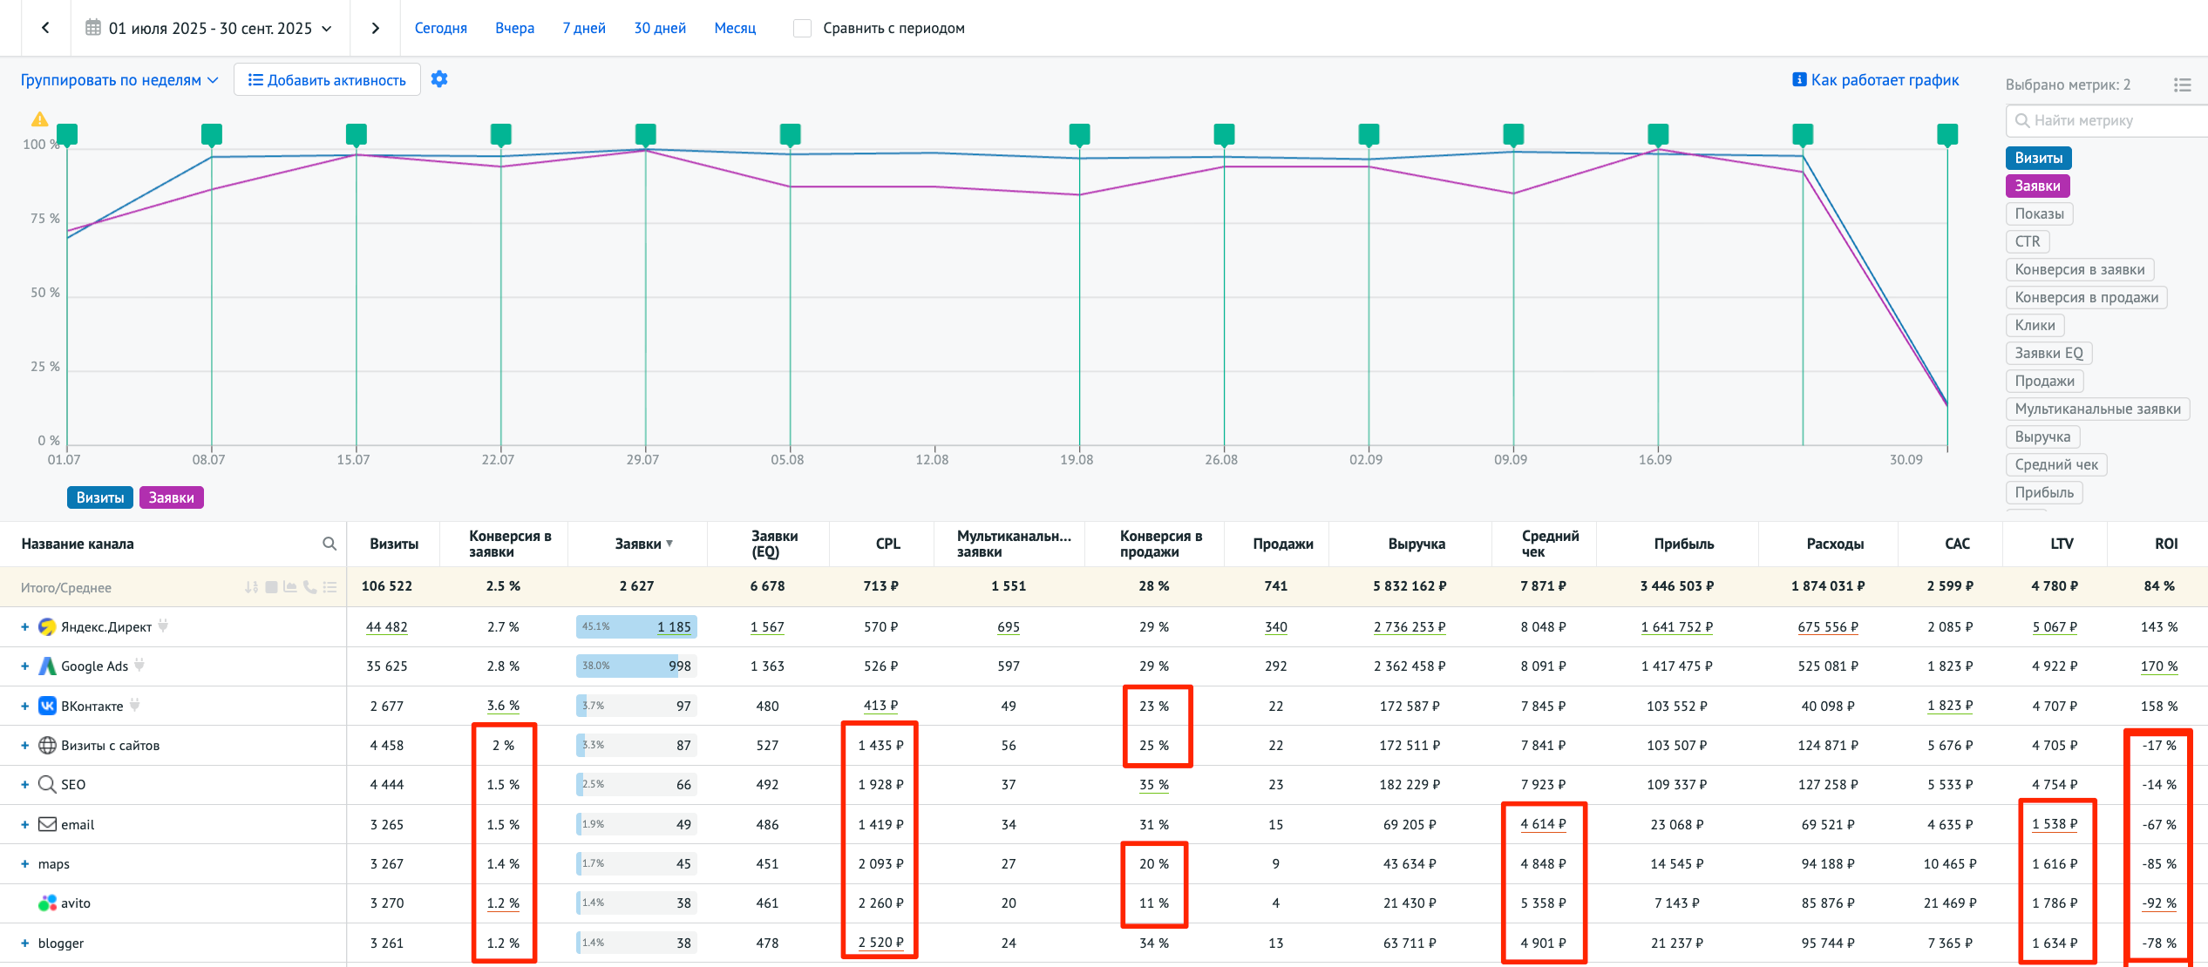Image resolution: width=2208 pixels, height=967 pixels.
Task: Go to previous period arrow
Action: pos(45,28)
